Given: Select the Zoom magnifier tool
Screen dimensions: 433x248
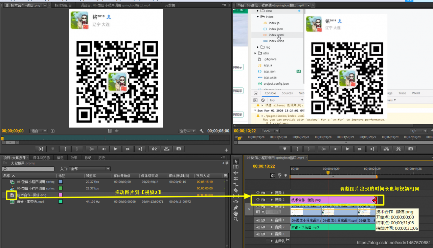Looking at the screenshot, I should point(236,219).
